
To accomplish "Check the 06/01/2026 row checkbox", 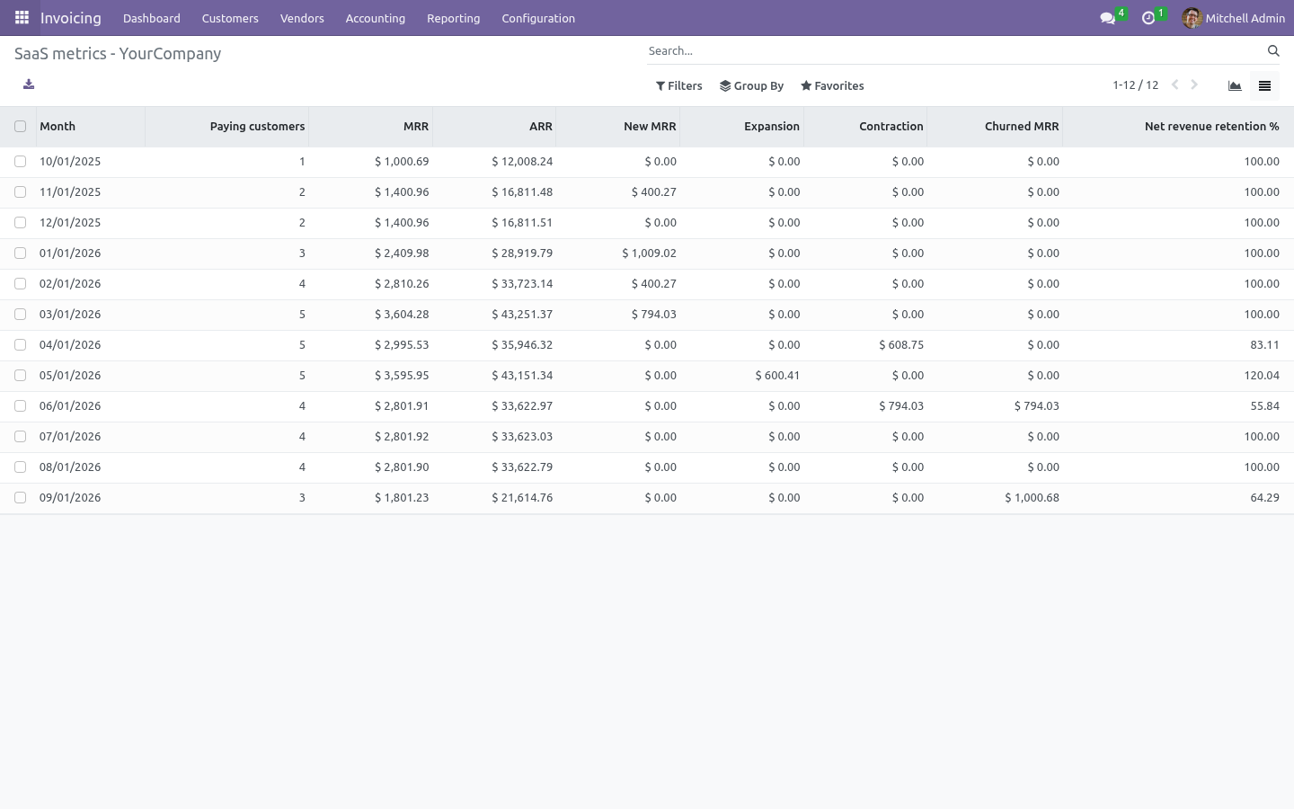I will (20, 406).
